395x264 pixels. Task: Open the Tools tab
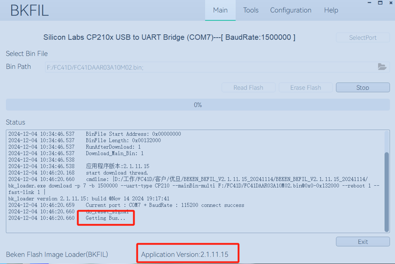click(x=251, y=10)
